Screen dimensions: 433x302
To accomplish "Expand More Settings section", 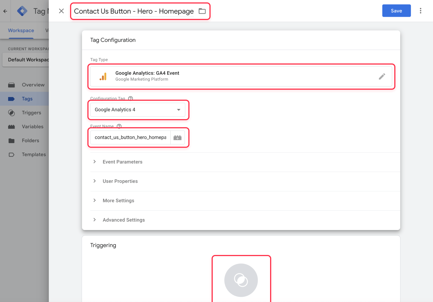I will 245,200.
